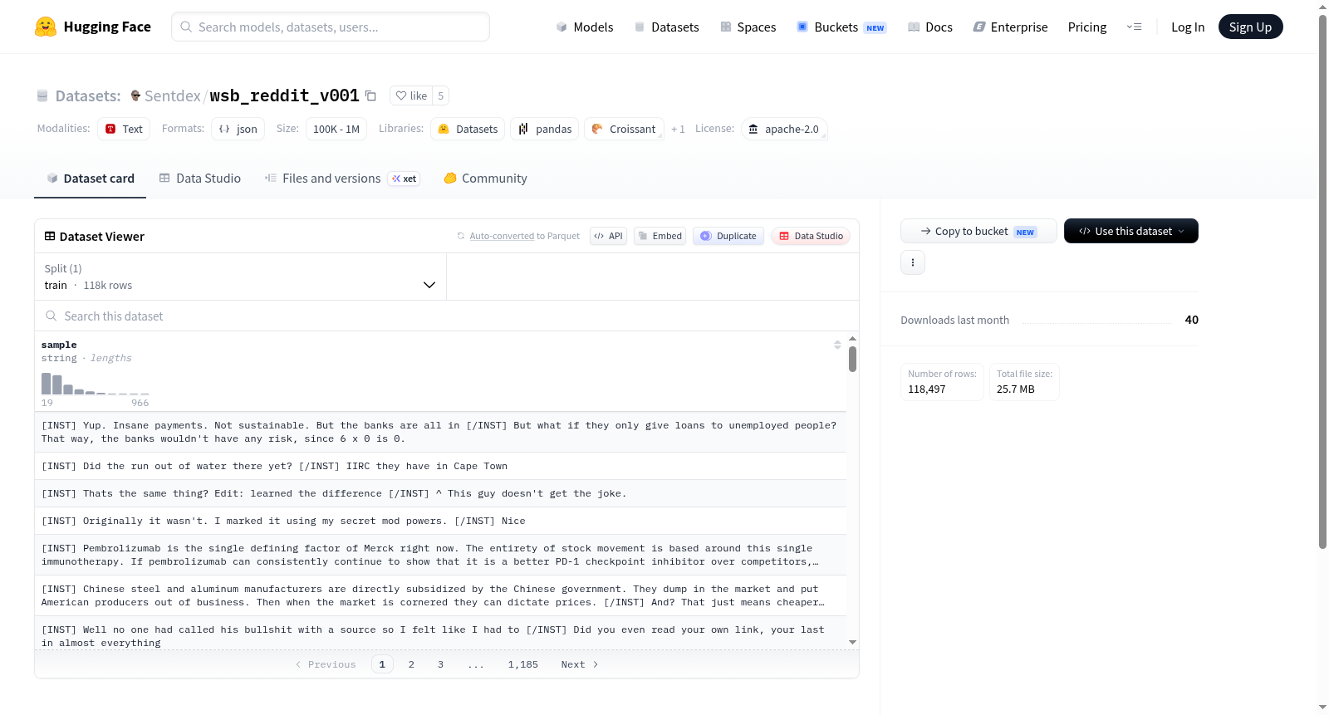Click the row starting "Originally it wasn't"
The width and height of the screenshot is (1329, 715).
(440, 521)
